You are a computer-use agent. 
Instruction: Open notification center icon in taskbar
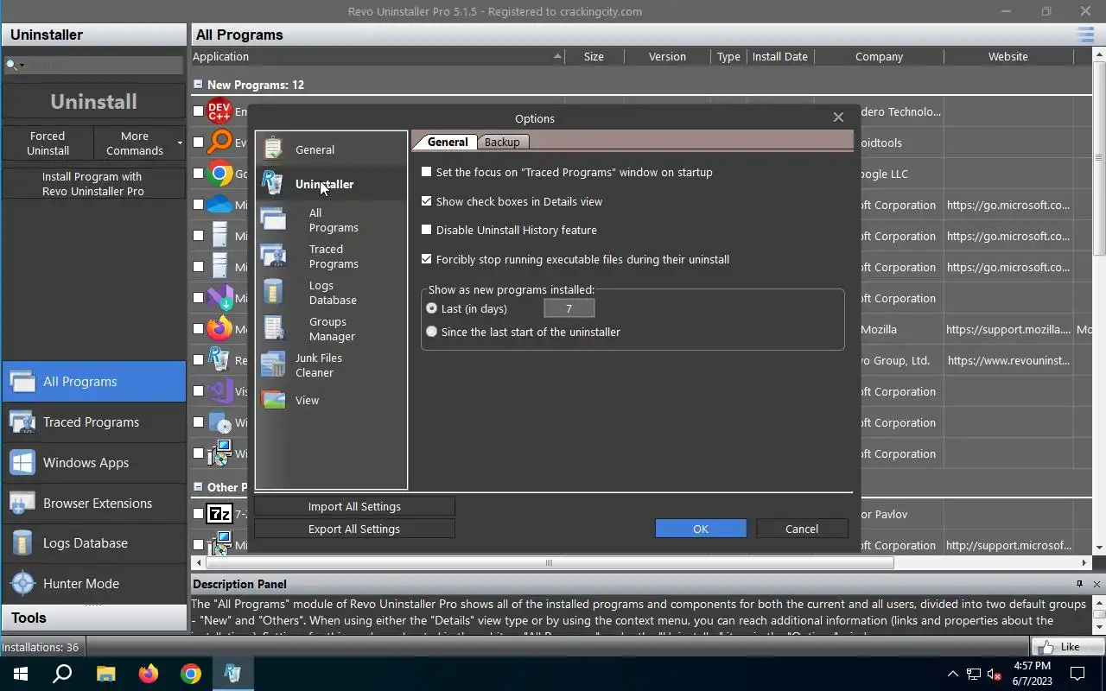coord(1077,674)
